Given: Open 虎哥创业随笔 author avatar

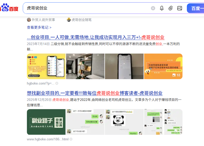Looking at the screenshot, I should [x=69, y=20].
